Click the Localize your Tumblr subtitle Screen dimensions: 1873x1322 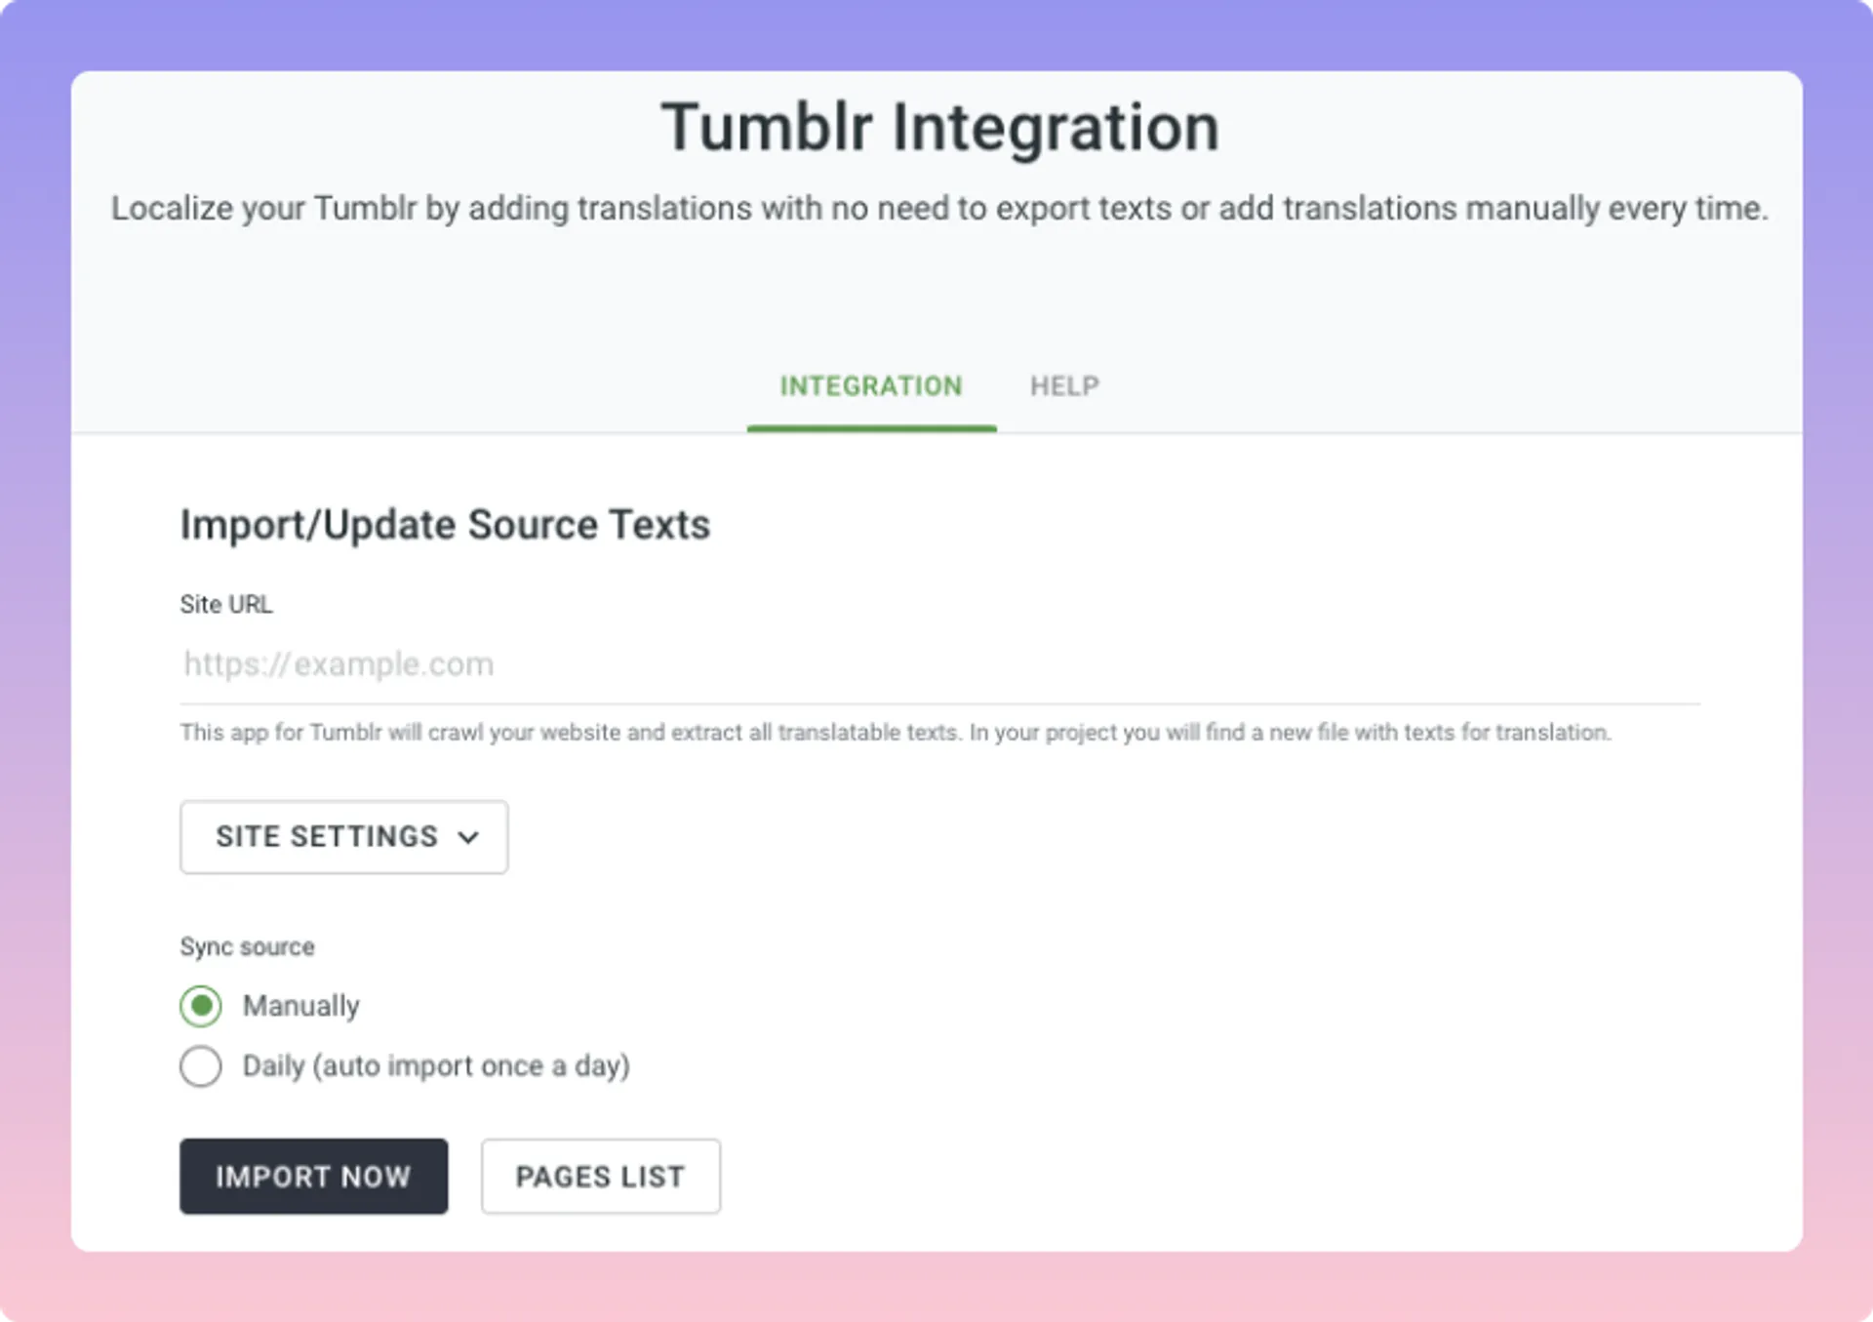[939, 209]
